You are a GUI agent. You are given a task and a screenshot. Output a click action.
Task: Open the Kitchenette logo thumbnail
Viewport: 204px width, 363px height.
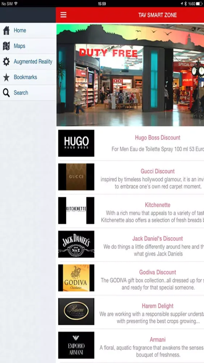[76, 211]
